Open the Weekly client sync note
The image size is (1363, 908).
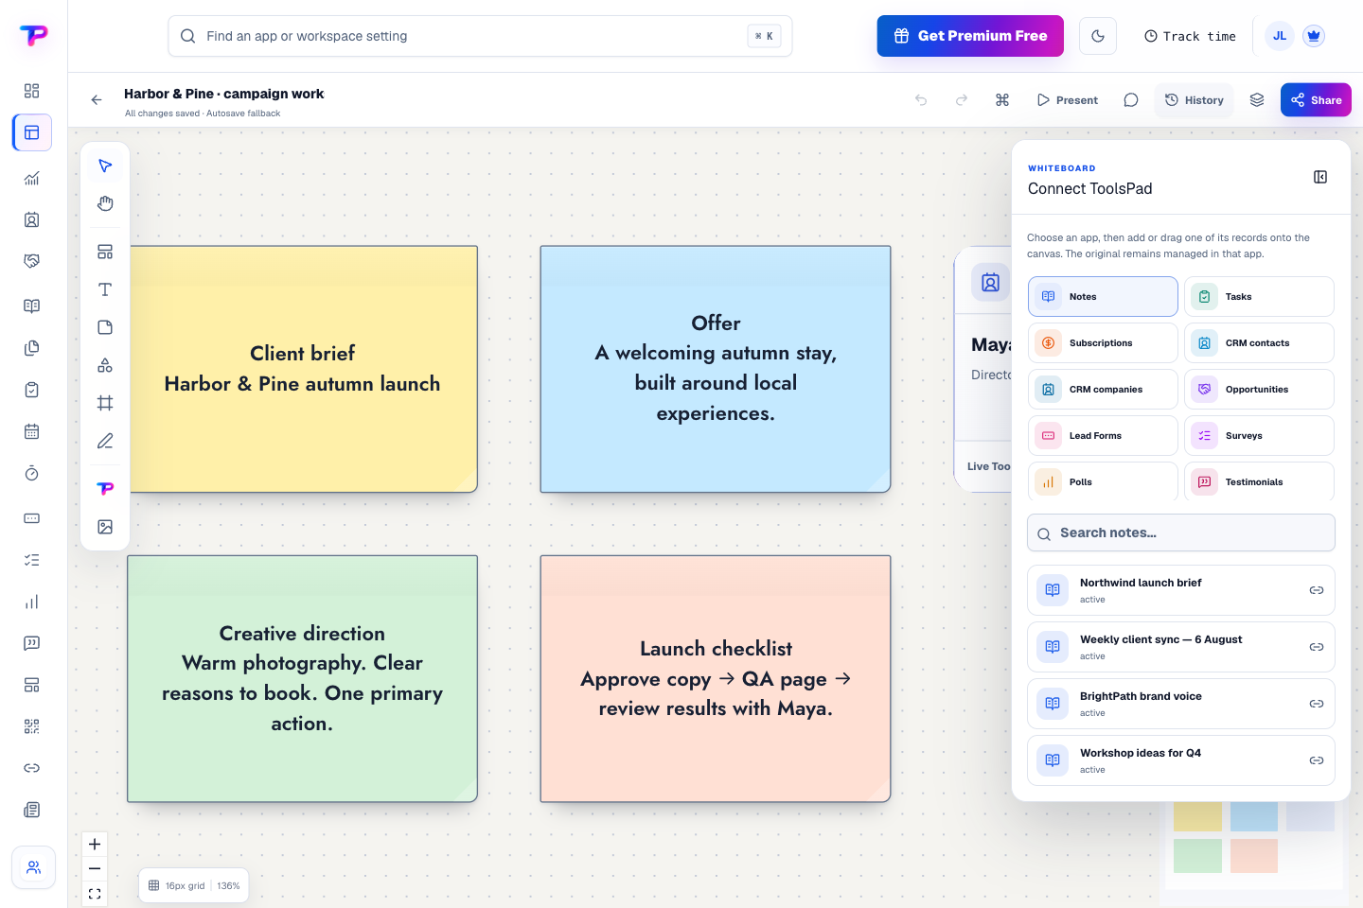point(1181,647)
